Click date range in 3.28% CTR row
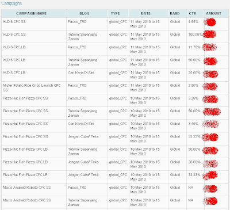 point(145,101)
